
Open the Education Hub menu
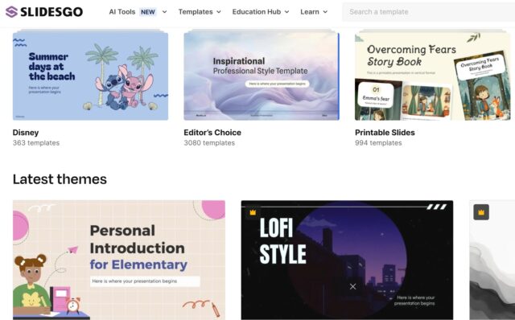tap(257, 12)
